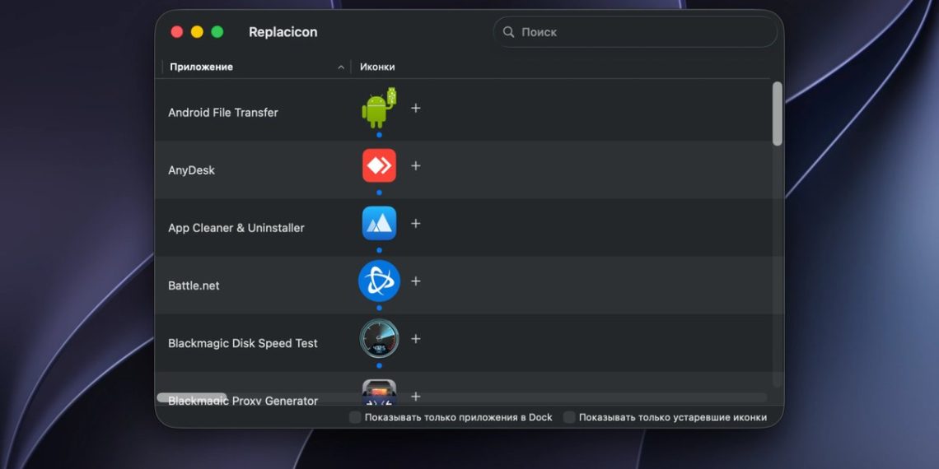Image resolution: width=939 pixels, height=469 pixels.
Task: Click the magnifying glass search icon
Action: click(x=508, y=32)
